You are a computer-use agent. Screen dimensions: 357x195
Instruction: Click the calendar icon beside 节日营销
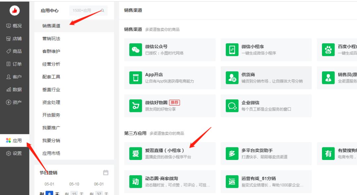(x=106, y=173)
